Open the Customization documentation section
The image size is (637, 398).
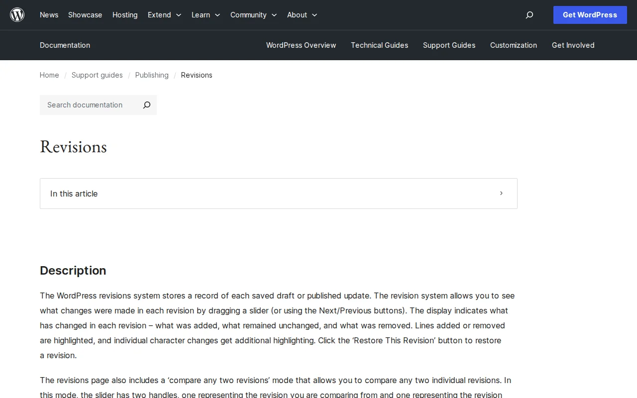513,45
